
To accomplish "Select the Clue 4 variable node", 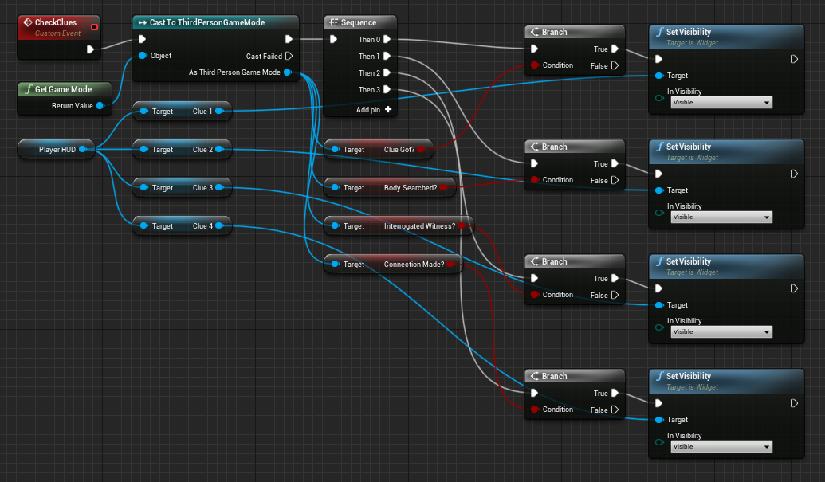I will click(x=183, y=226).
